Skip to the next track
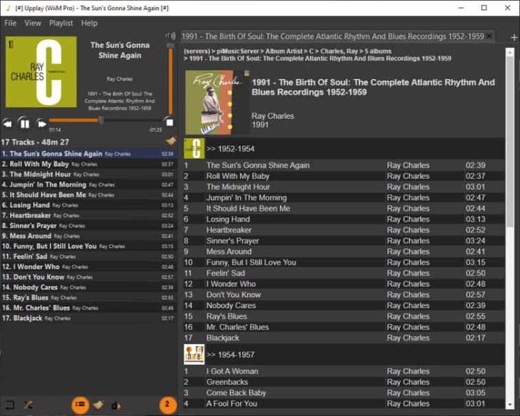520x416 pixels. (x=41, y=124)
